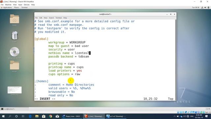Open Windows volume tray icon
Screen dimensions: 211x119
click(x=184, y=116)
